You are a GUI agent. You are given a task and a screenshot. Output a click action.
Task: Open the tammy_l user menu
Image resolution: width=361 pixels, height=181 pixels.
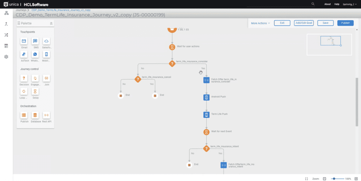tap(350, 4)
